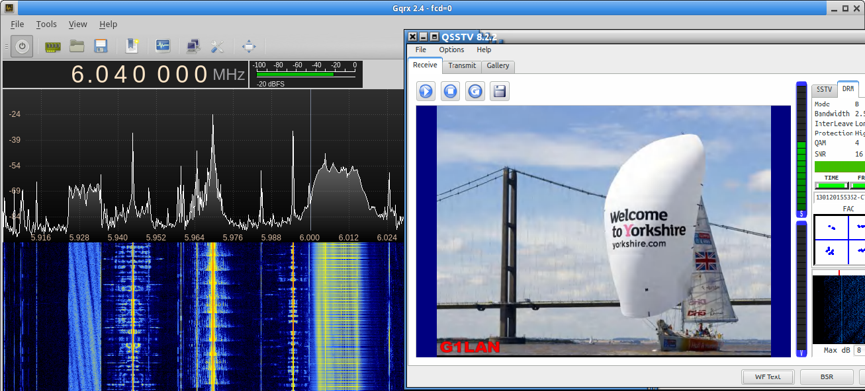Expand the View menu in Gqrx
Image resolution: width=865 pixels, height=391 pixels.
[78, 24]
